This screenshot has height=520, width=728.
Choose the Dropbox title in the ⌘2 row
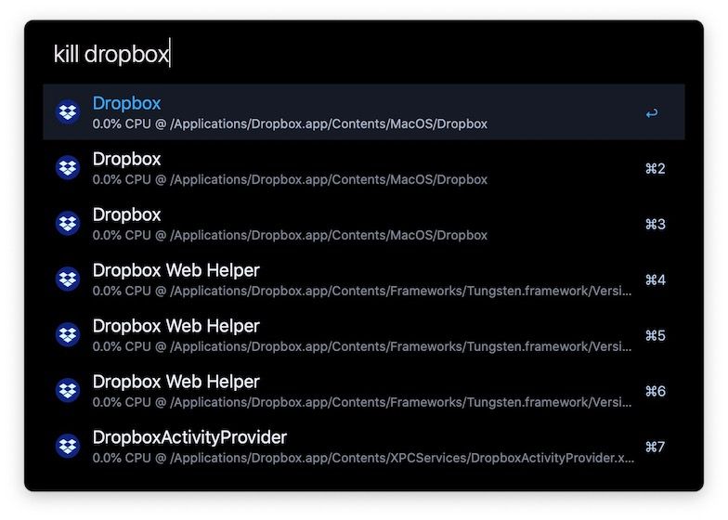click(126, 159)
